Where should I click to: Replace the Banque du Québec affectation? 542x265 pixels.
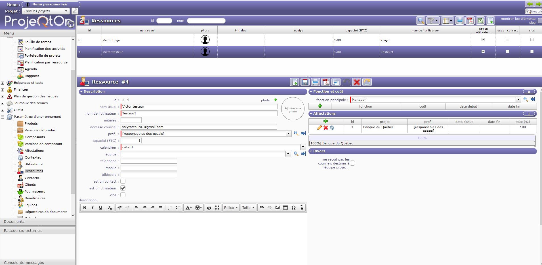tap(332, 128)
